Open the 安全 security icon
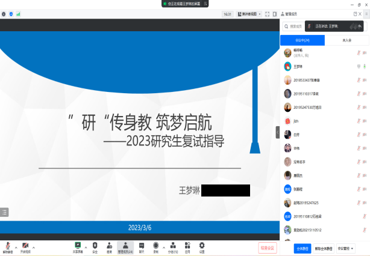 [95, 245]
